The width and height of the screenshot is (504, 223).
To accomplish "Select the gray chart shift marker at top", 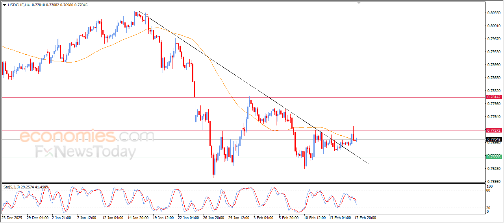I will (359, 2).
